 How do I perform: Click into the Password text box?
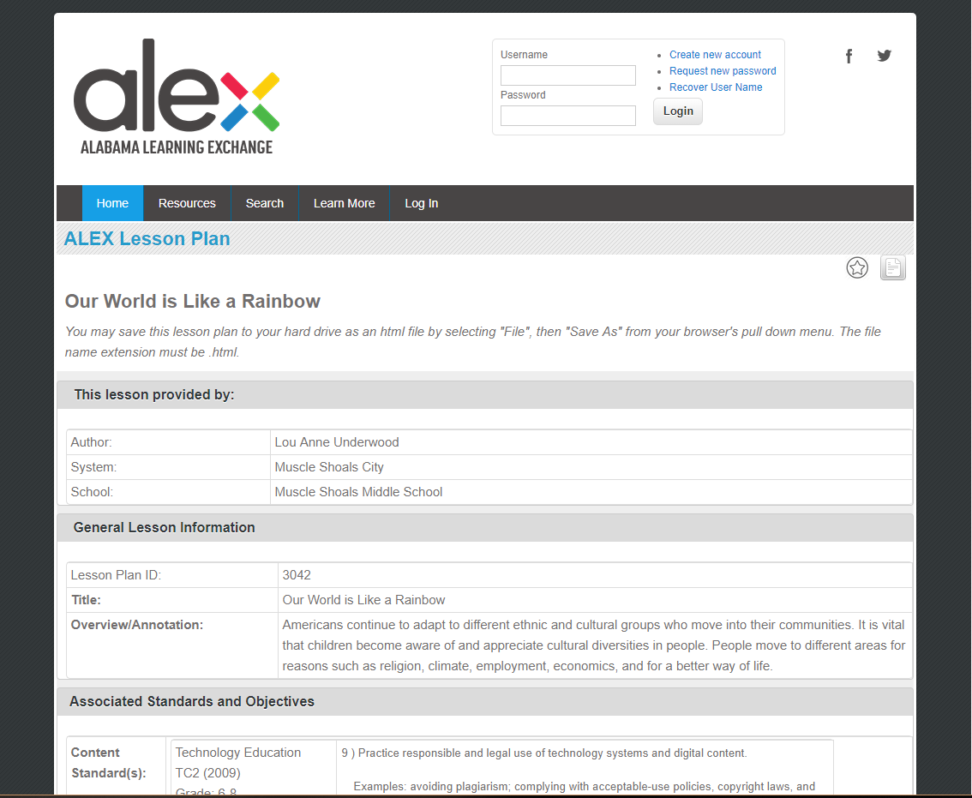pos(567,116)
